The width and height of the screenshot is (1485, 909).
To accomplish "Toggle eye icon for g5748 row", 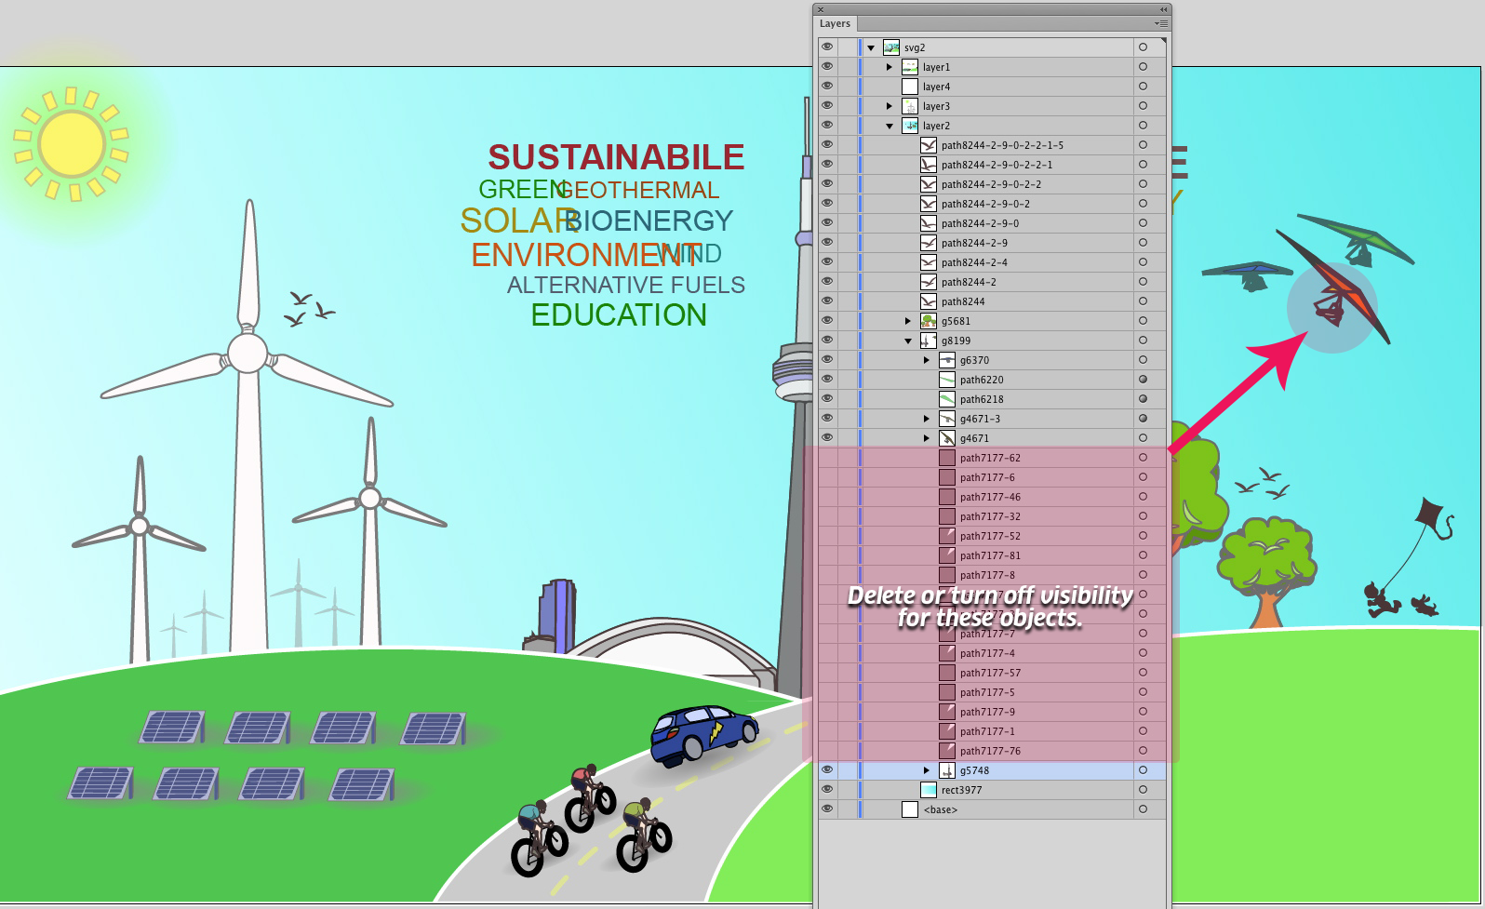I will (827, 769).
